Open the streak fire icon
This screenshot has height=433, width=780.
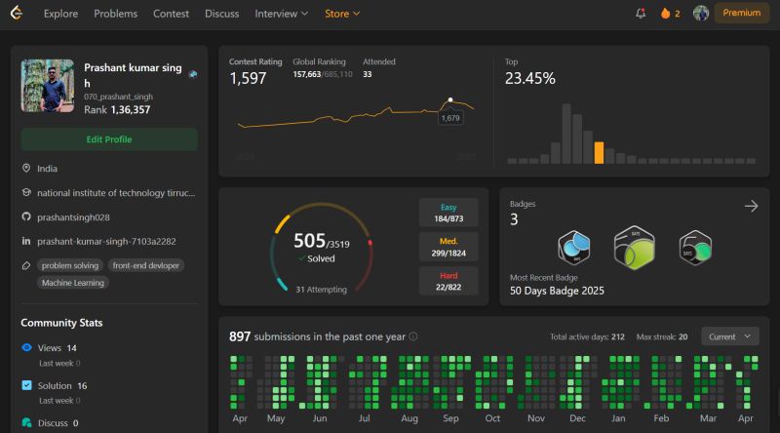(665, 14)
